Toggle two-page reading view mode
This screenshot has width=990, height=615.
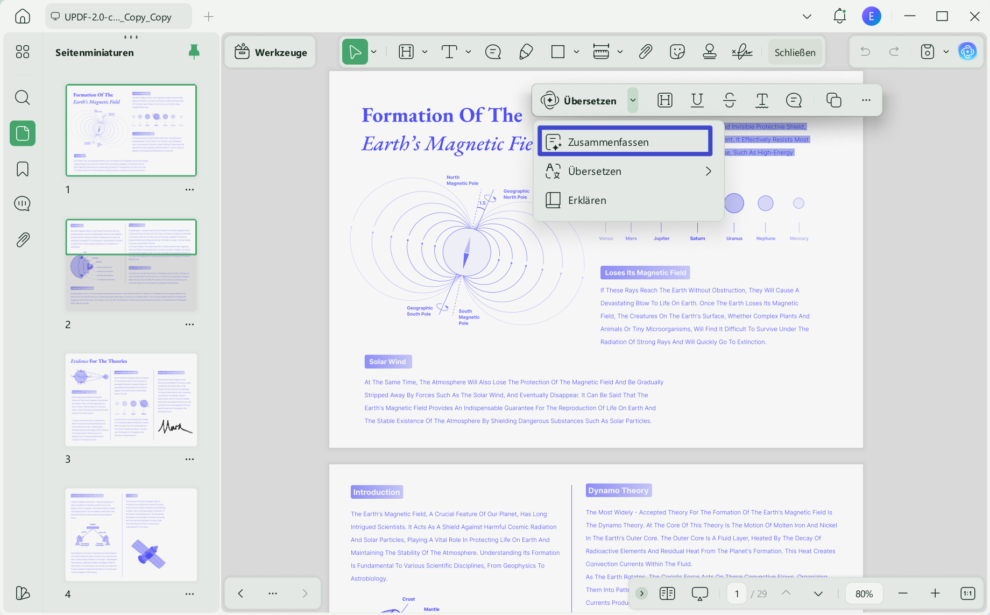pyautogui.click(x=667, y=593)
